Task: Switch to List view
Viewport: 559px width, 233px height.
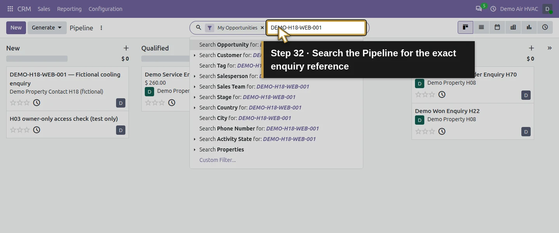Action: point(481,28)
